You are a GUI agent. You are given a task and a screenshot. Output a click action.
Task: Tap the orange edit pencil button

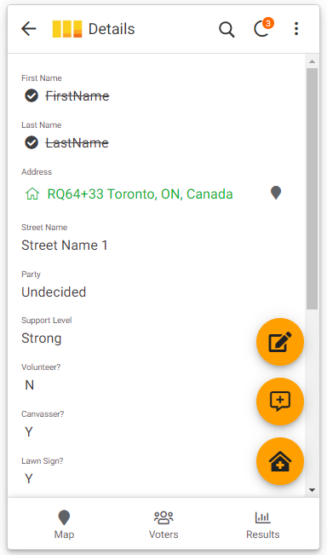[x=280, y=342]
